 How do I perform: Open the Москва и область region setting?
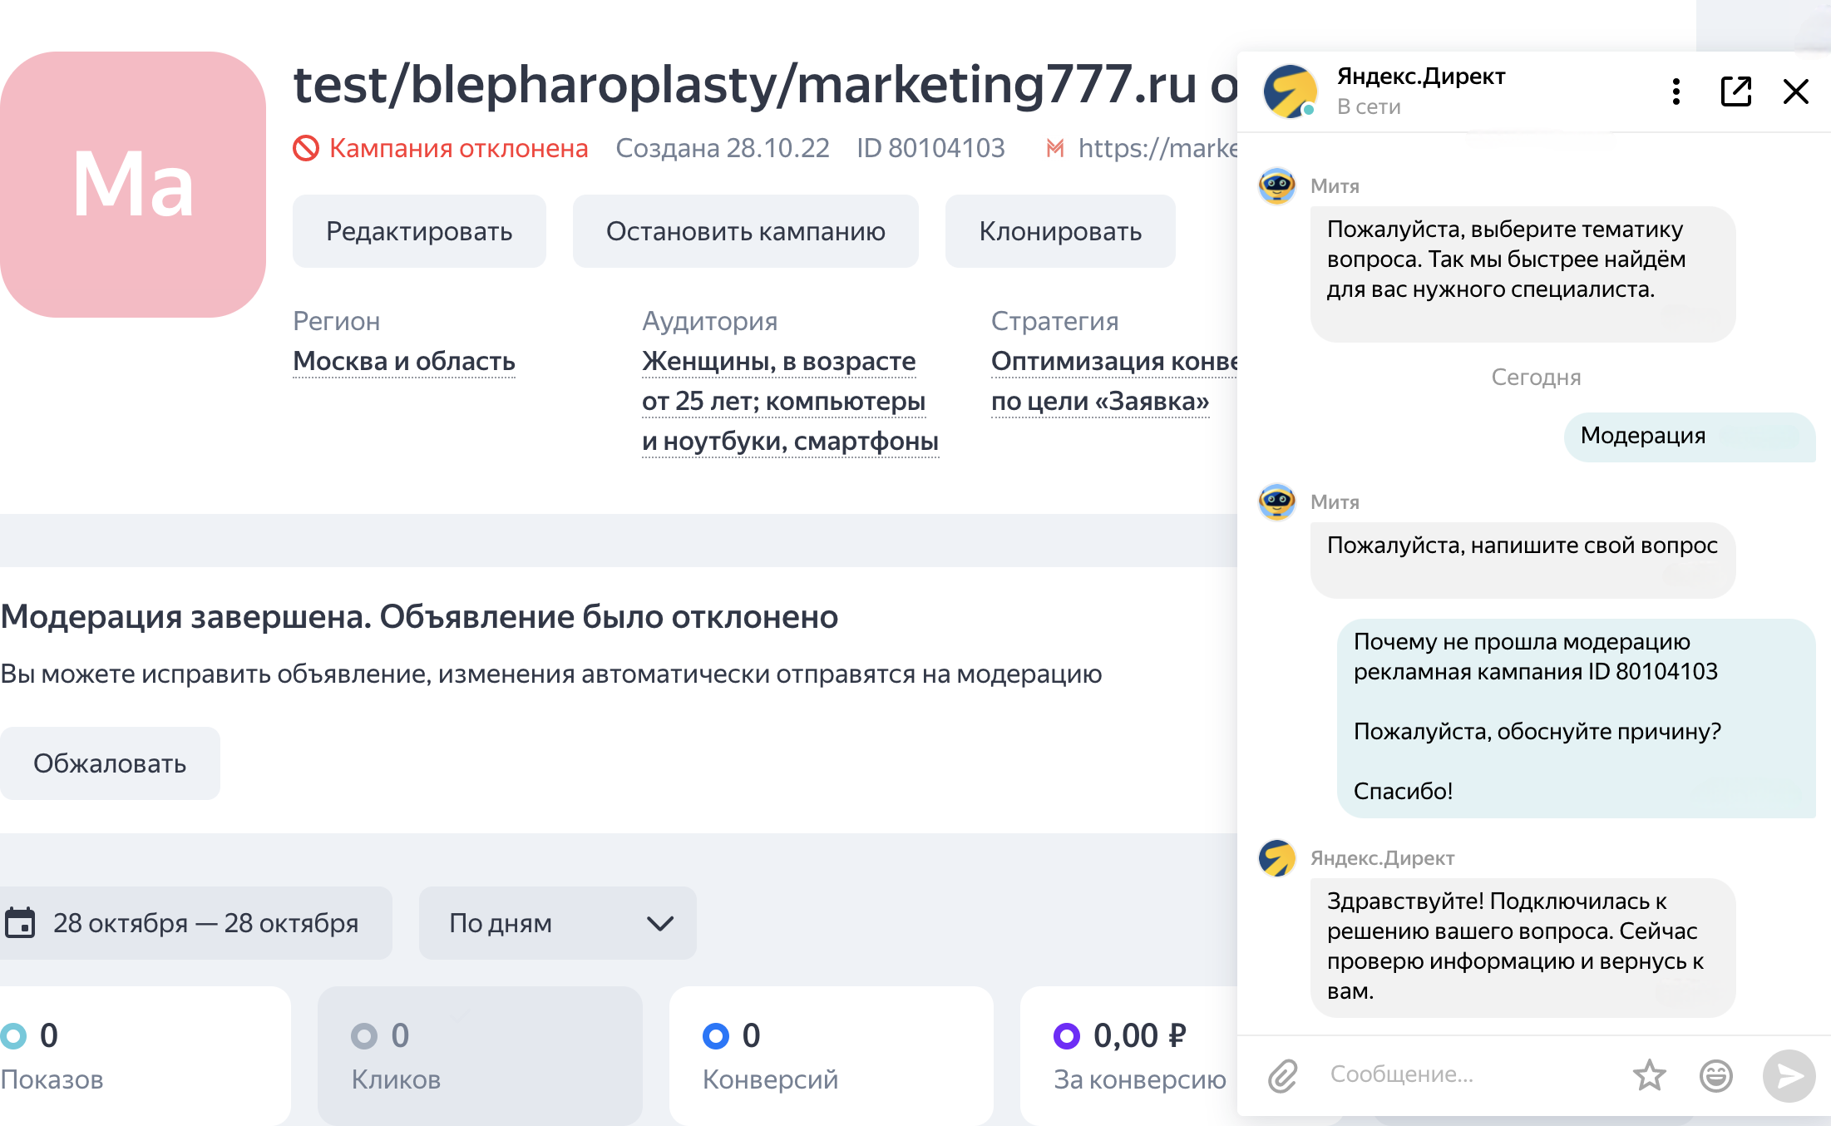click(404, 361)
